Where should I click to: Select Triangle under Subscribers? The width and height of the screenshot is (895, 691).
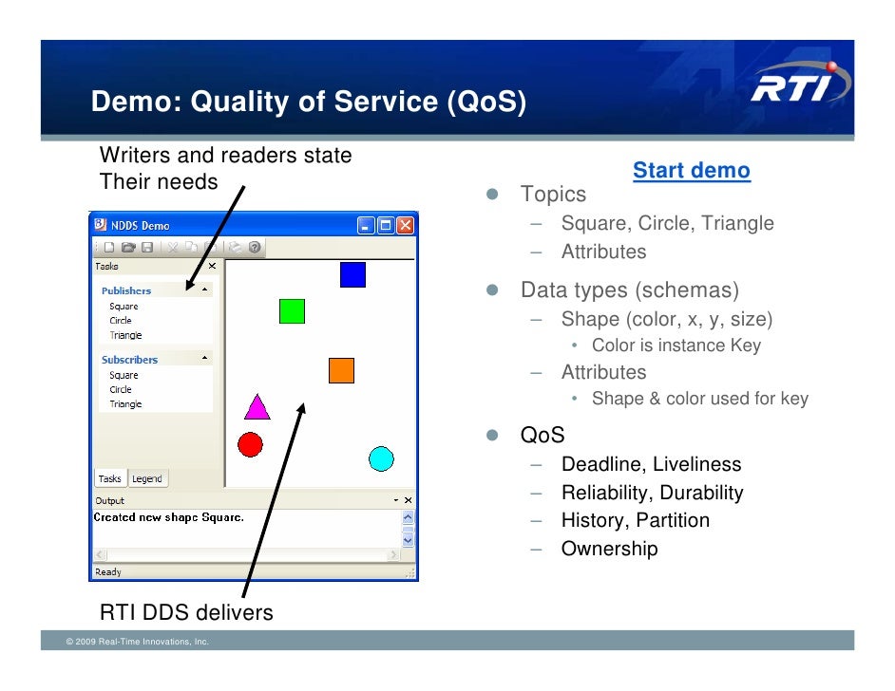tap(125, 403)
